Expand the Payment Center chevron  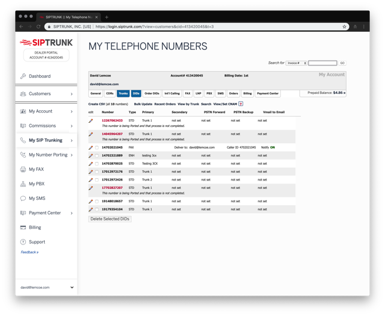click(72, 213)
